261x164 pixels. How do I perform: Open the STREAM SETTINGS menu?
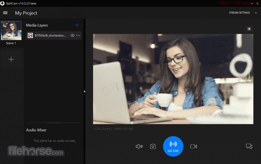coord(239,13)
